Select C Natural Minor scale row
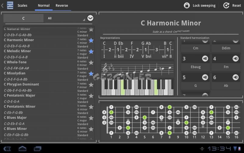 pyautogui.click(x=49, y=32)
